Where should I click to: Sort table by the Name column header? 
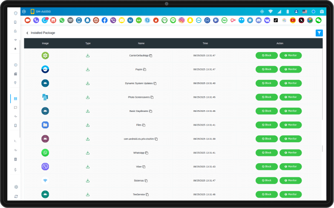coord(141,44)
